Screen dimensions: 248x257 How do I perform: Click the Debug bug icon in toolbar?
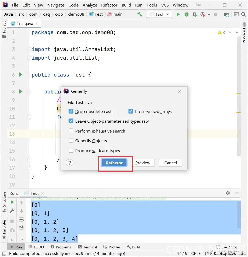coord(186,14)
